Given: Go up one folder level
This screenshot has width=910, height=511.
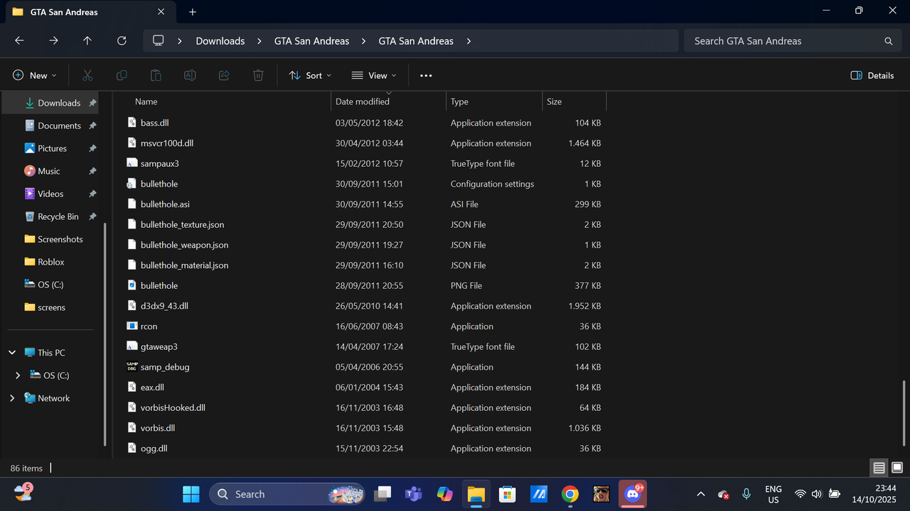Looking at the screenshot, I should 87,41.
